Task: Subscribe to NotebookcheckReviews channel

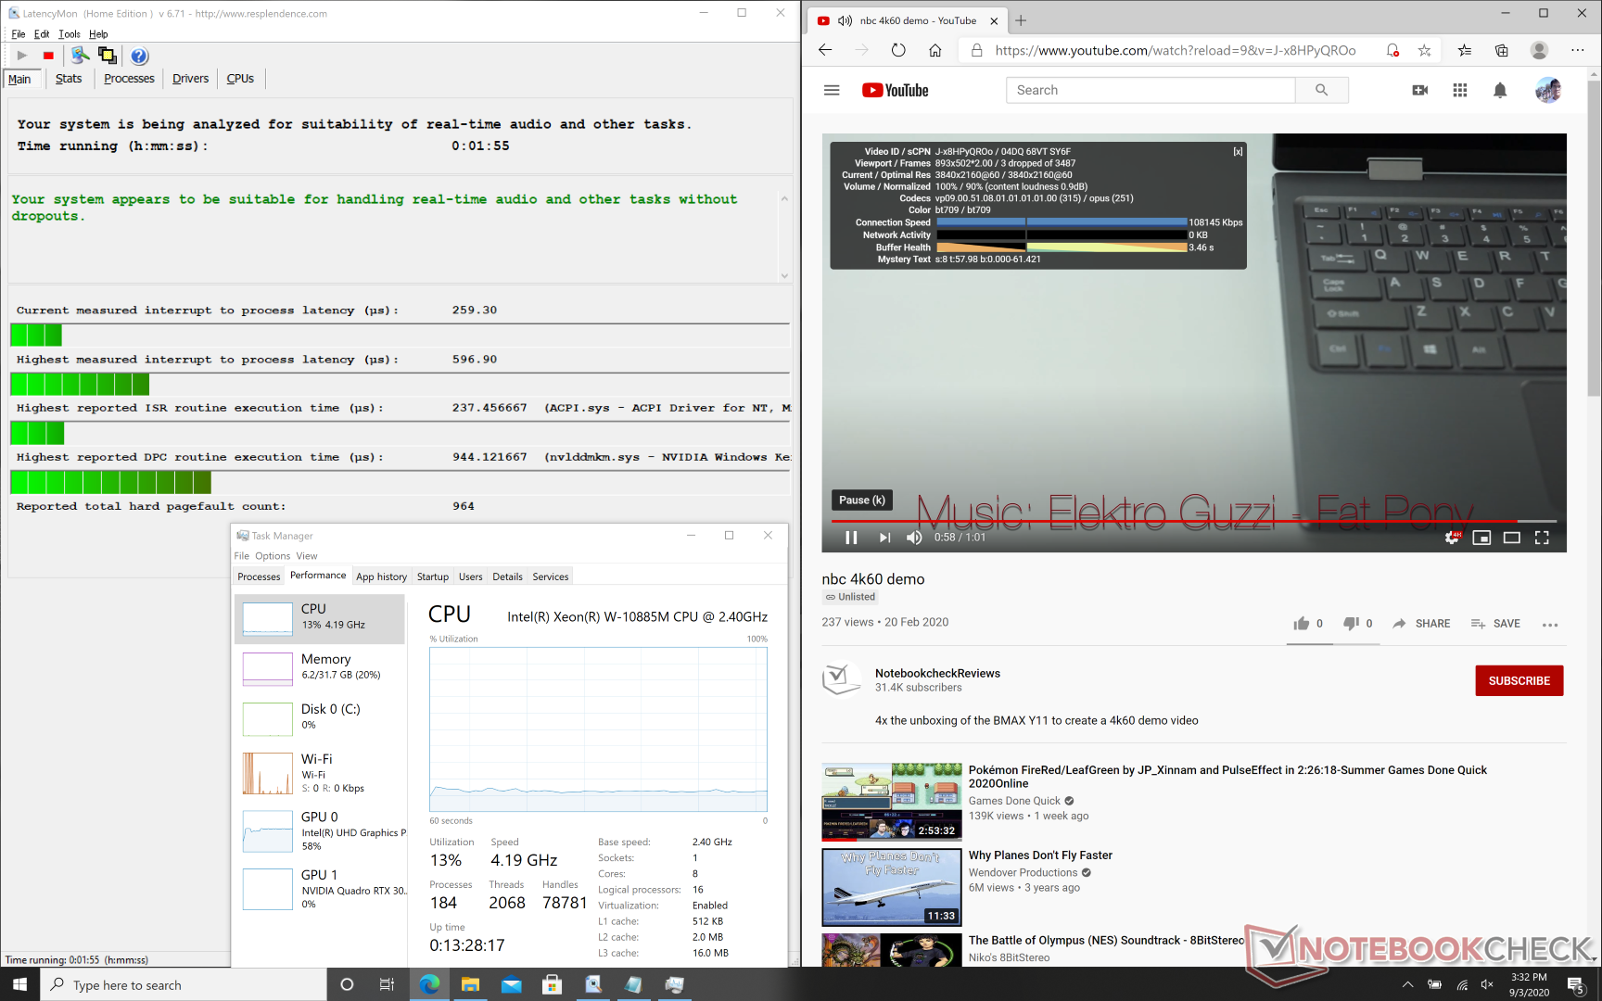Action: pos(1519,680)
